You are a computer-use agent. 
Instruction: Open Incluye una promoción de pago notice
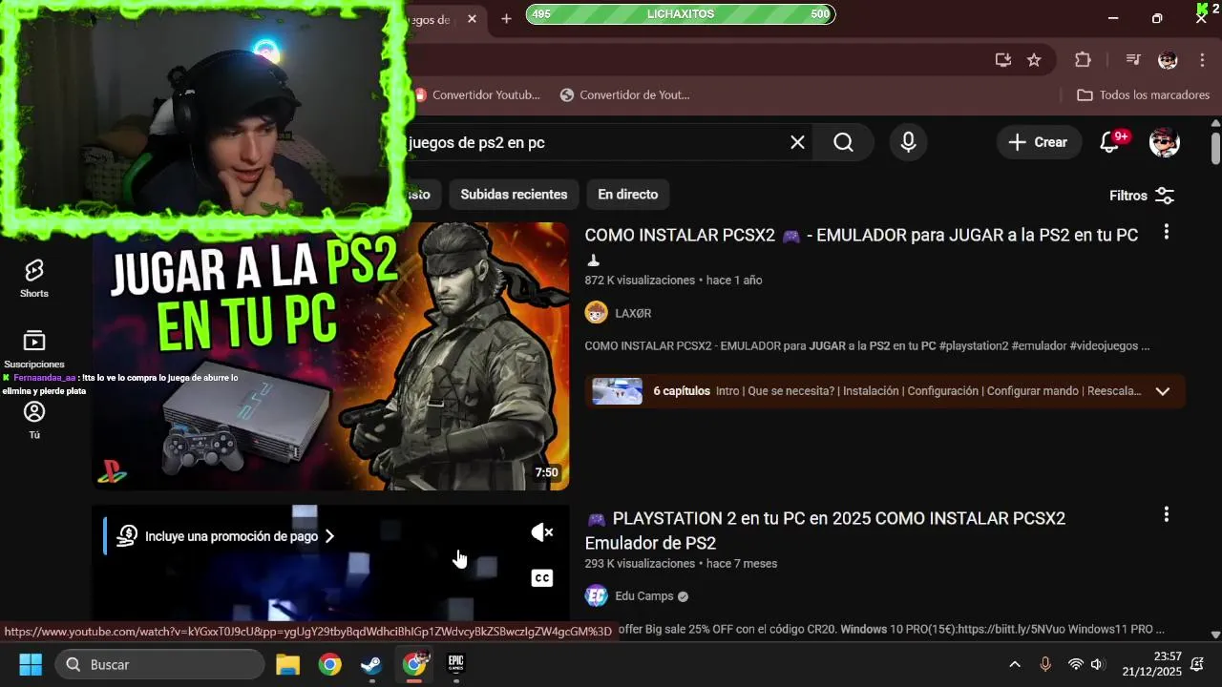tap(225, 536)
